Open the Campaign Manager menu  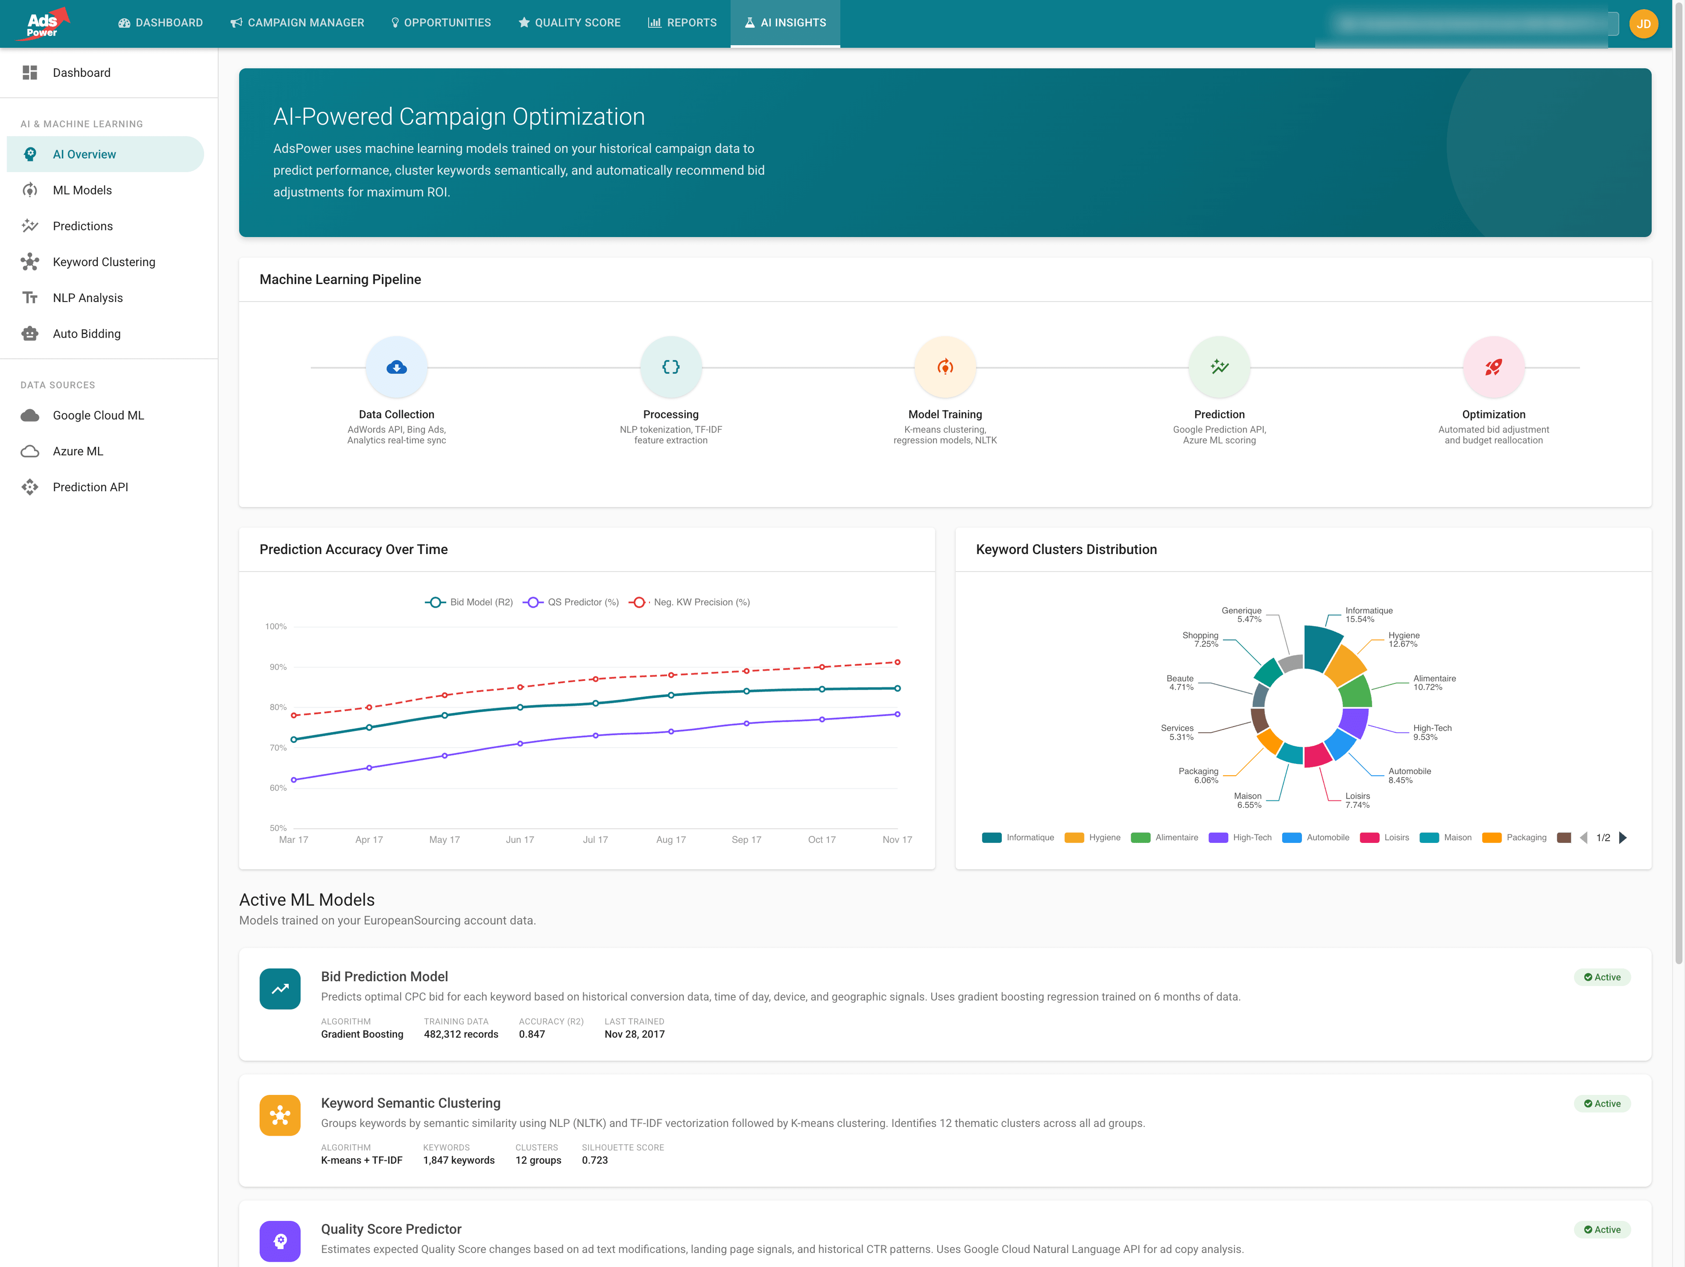point(298,22)
